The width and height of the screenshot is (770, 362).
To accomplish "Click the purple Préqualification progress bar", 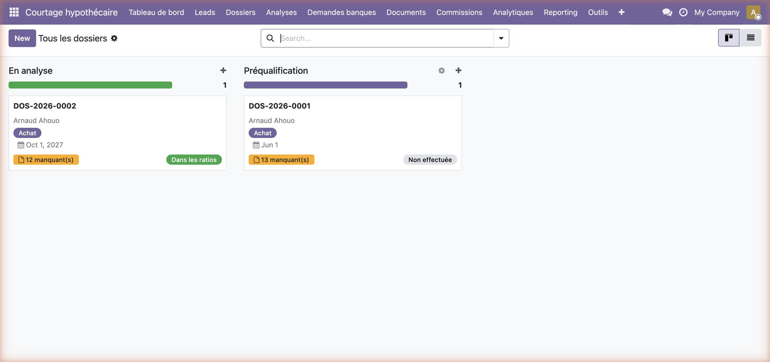I will [325, 85].
